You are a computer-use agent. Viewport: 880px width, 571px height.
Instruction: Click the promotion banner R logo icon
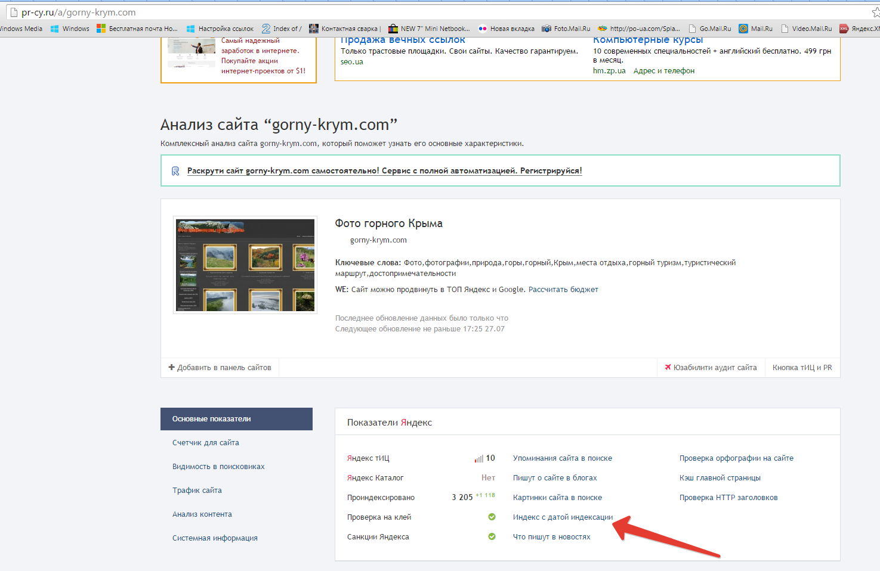coord(175,171)
